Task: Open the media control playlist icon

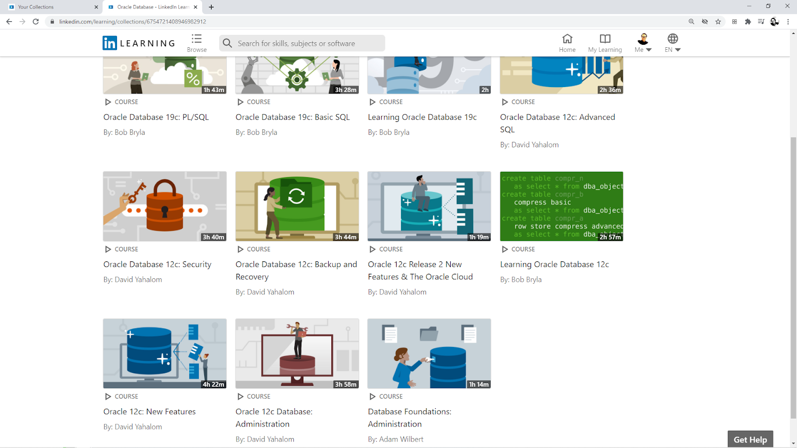Action: pyautogui.click(x=761, y=21)
